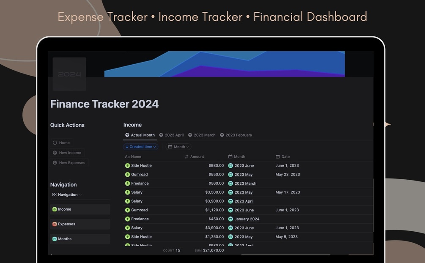This screenshot has width=425, height=263.
Task: Open the Income navigation card
Action: pos(80,209)
